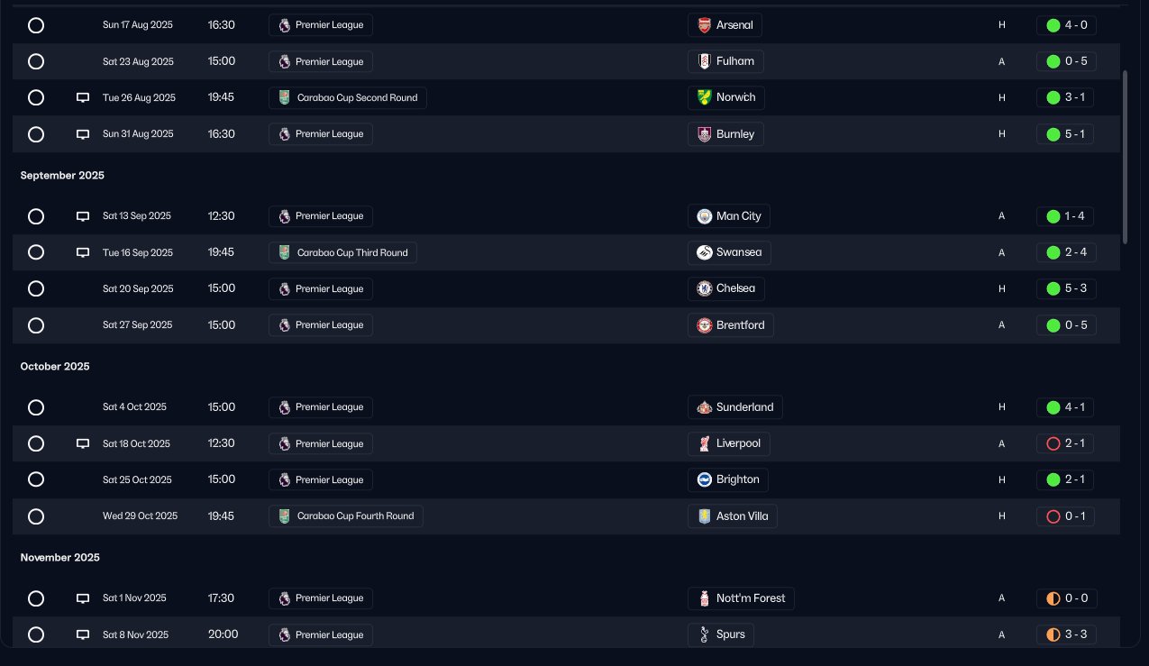Image resolution: width=1149 pixels, height=666 pixels.
Task: Click the half-orange draw indicator beside 3 - 3
Action: click(x=1053, y=634)
